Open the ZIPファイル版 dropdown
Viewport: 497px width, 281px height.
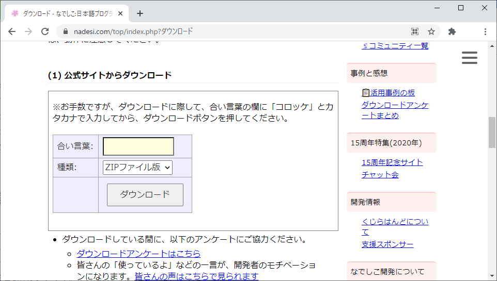coord(137,168)
